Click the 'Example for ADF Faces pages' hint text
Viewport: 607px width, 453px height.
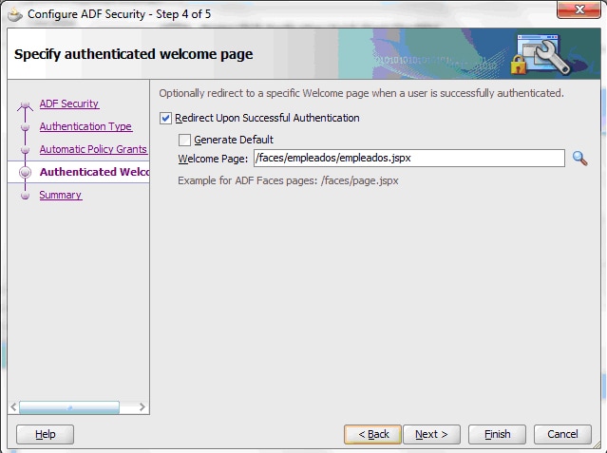pos(288,180)
